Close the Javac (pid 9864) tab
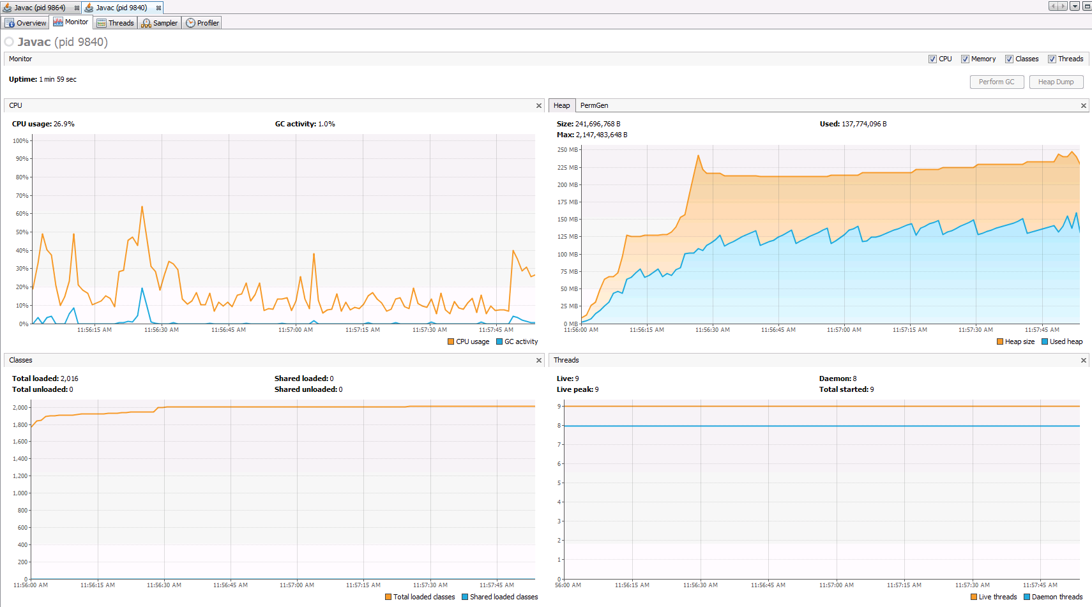This screenshot has height=607, width=1092. tap(77, 8)
